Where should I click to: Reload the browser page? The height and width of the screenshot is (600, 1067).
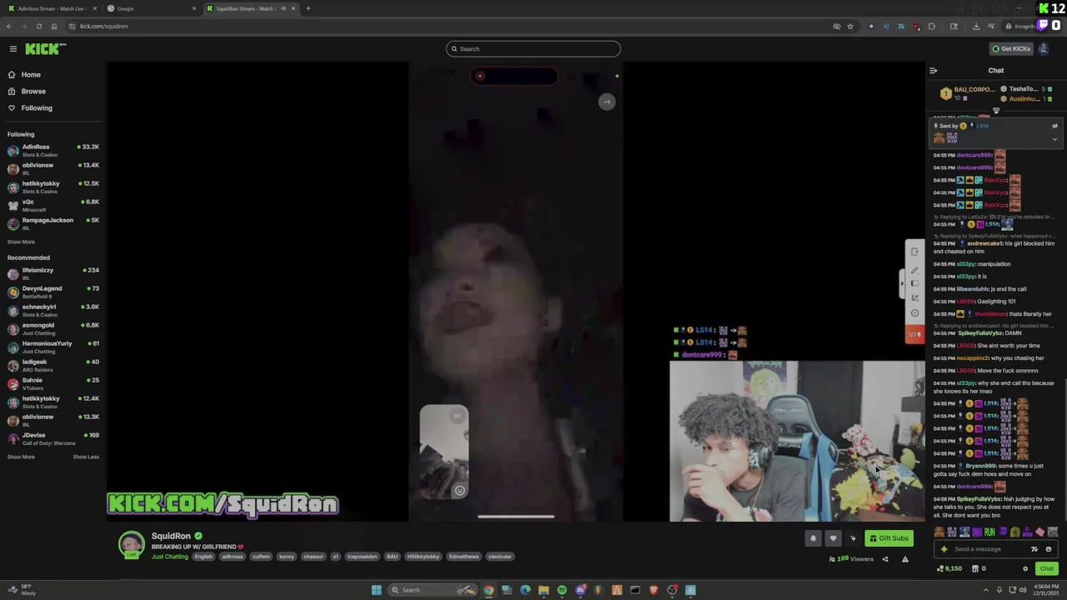38,27
